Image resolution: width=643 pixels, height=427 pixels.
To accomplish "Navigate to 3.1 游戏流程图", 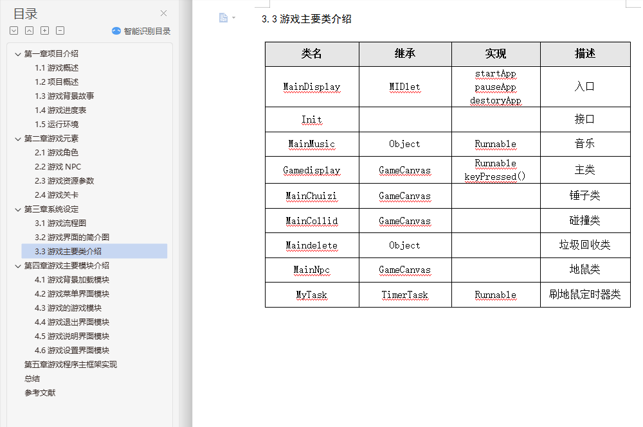I will click(60, 223).
